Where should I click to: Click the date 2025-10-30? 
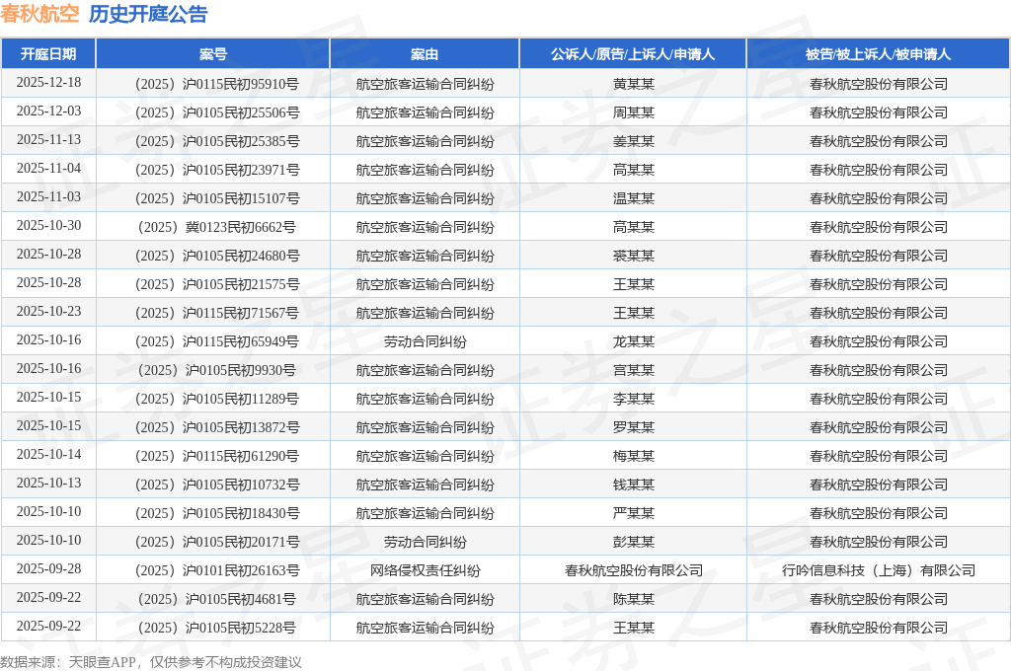pyautogui.click(x=48, y=226)
